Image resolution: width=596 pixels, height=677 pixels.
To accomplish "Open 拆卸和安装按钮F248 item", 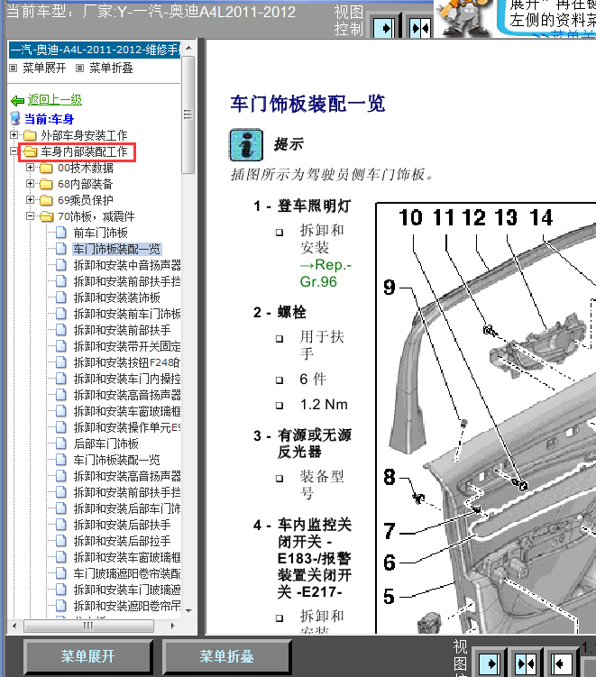I will 127,362.
